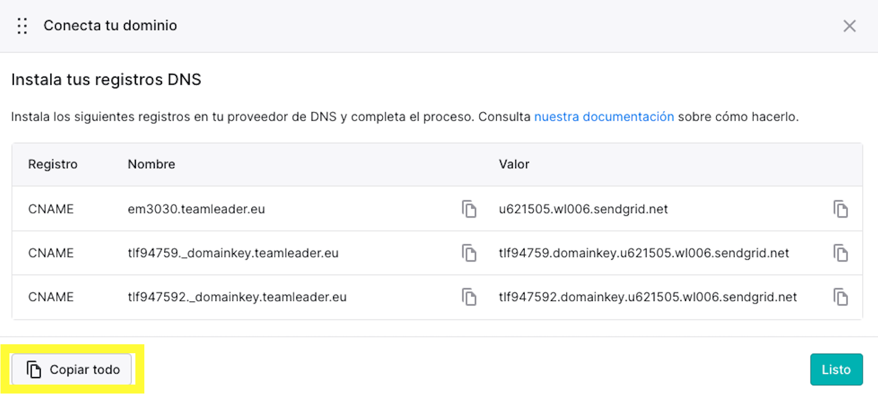Open the nuestra documentación link
Screen dimensions: 878x399
click(604, 117)
